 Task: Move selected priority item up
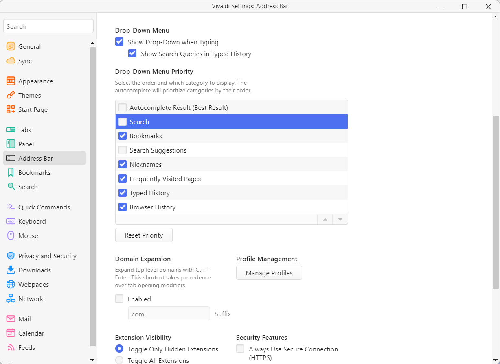tap(325, 220)
